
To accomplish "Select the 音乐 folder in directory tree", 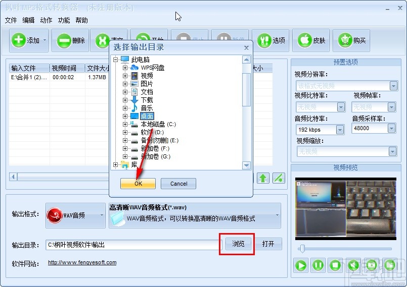I will (147, 108).
